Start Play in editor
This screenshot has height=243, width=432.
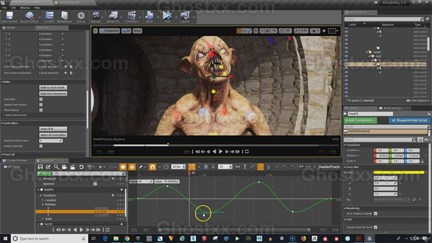click(x=167, y=17)
